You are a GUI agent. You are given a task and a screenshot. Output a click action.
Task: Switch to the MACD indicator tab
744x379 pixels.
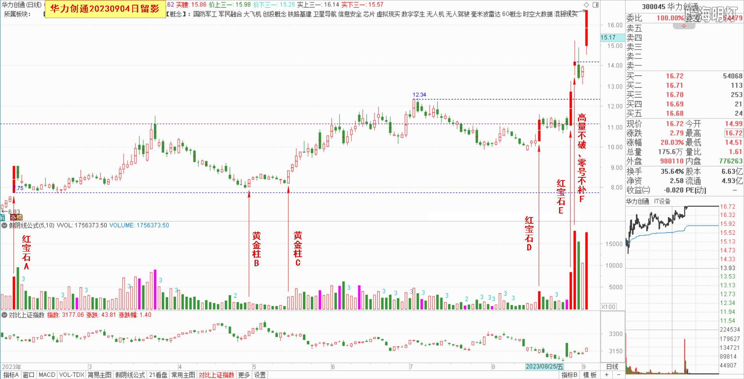(x=47, y=375)
